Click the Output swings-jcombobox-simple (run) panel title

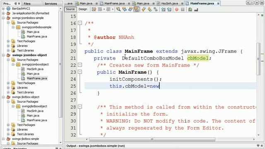[96, 146]
